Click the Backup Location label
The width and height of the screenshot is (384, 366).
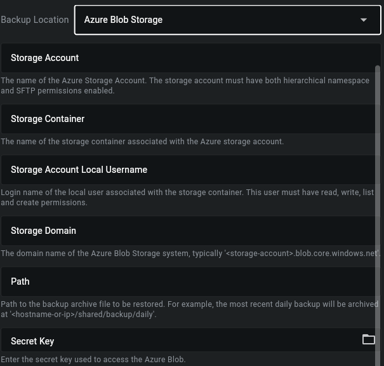point(35,20)
